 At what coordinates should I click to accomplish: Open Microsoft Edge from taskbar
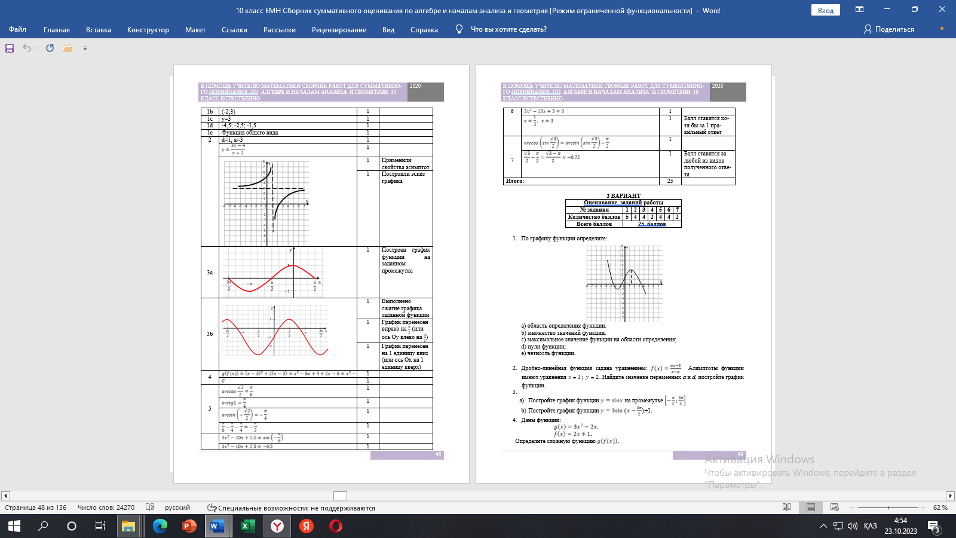(x=160, y=526)
